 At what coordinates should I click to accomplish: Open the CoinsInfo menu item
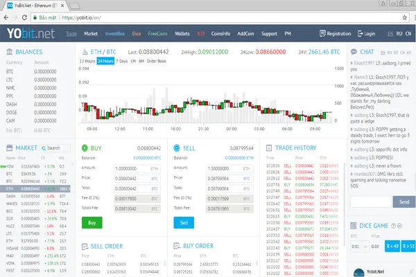pos(220,34)
